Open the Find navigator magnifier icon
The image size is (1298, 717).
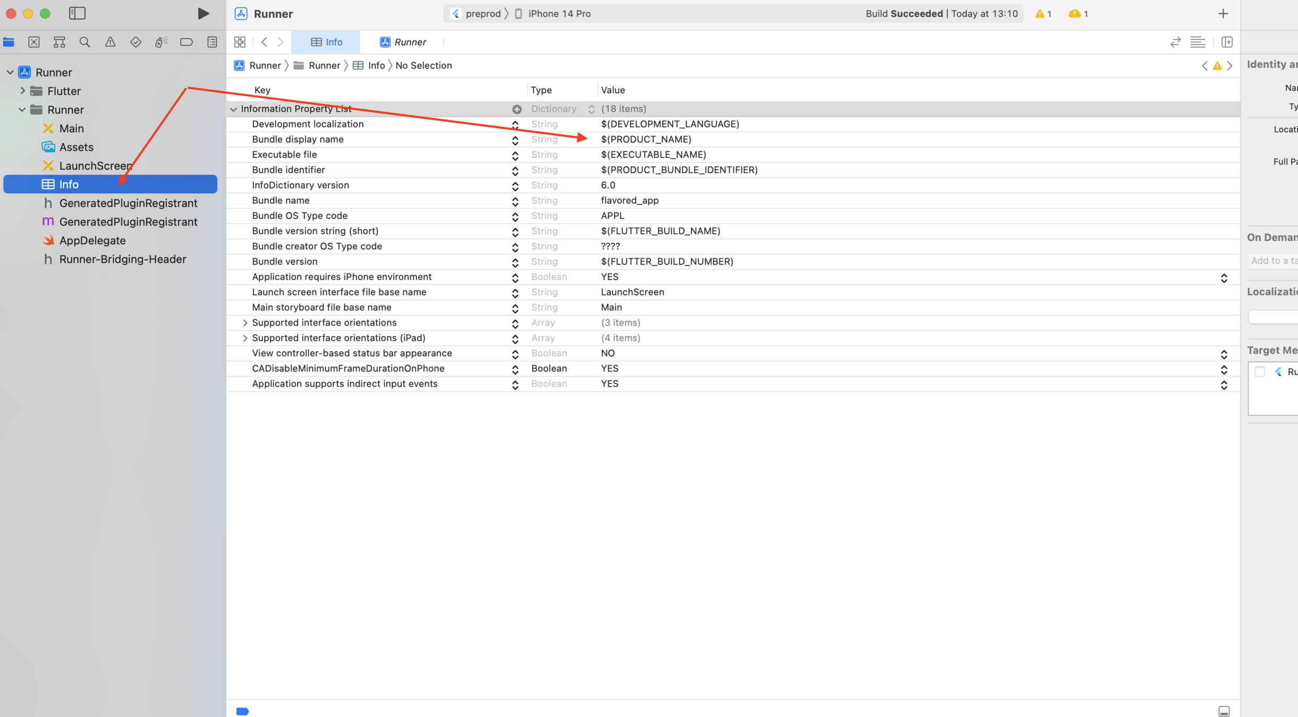[x=84, y=42]
